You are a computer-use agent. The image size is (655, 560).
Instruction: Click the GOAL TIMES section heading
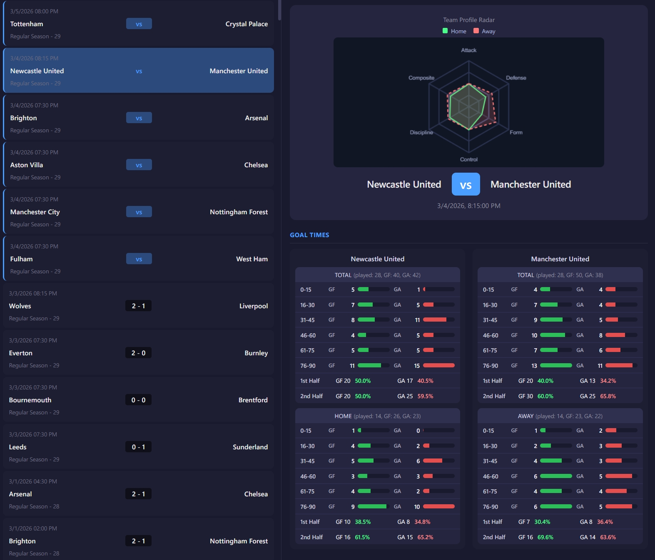(309, 235)
